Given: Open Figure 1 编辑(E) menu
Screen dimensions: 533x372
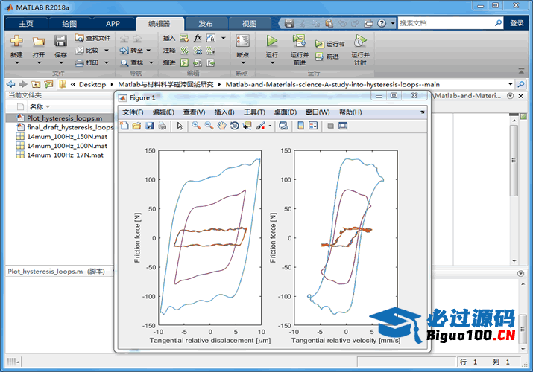Looking at the screenshot, I should click(x=163, y=112).
